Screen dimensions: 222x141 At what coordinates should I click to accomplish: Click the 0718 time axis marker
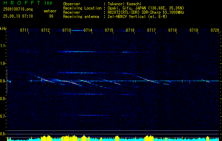(173, 30)
